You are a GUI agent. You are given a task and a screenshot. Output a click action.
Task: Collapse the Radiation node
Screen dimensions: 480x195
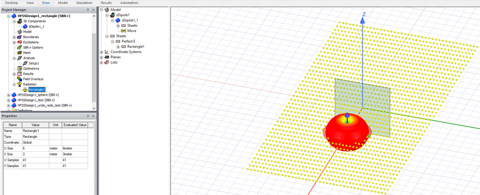click(x=14, y=84)
